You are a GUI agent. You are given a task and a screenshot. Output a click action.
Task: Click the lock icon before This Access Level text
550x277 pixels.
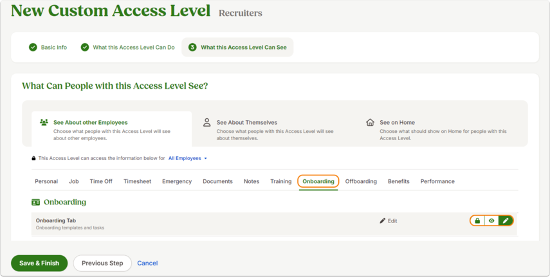[33, 159]
